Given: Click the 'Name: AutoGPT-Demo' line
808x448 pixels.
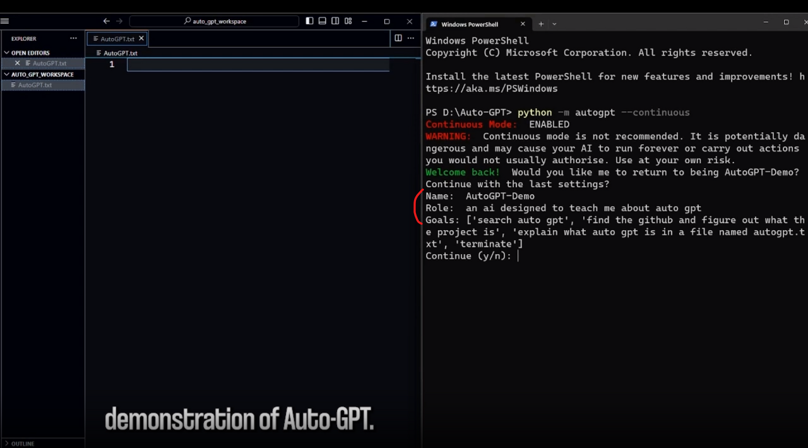Looking at the screenshot, I should click(x=480, y=196).
